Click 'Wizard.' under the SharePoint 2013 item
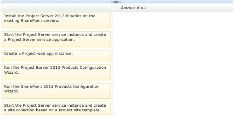234x118 pixels. click(11, 91)
